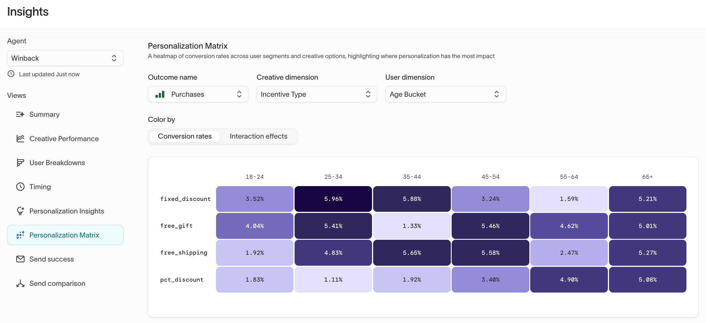This screenshot has width=706, height=323.
Task: Open the Summary view
Action: (x=65, y=114)
